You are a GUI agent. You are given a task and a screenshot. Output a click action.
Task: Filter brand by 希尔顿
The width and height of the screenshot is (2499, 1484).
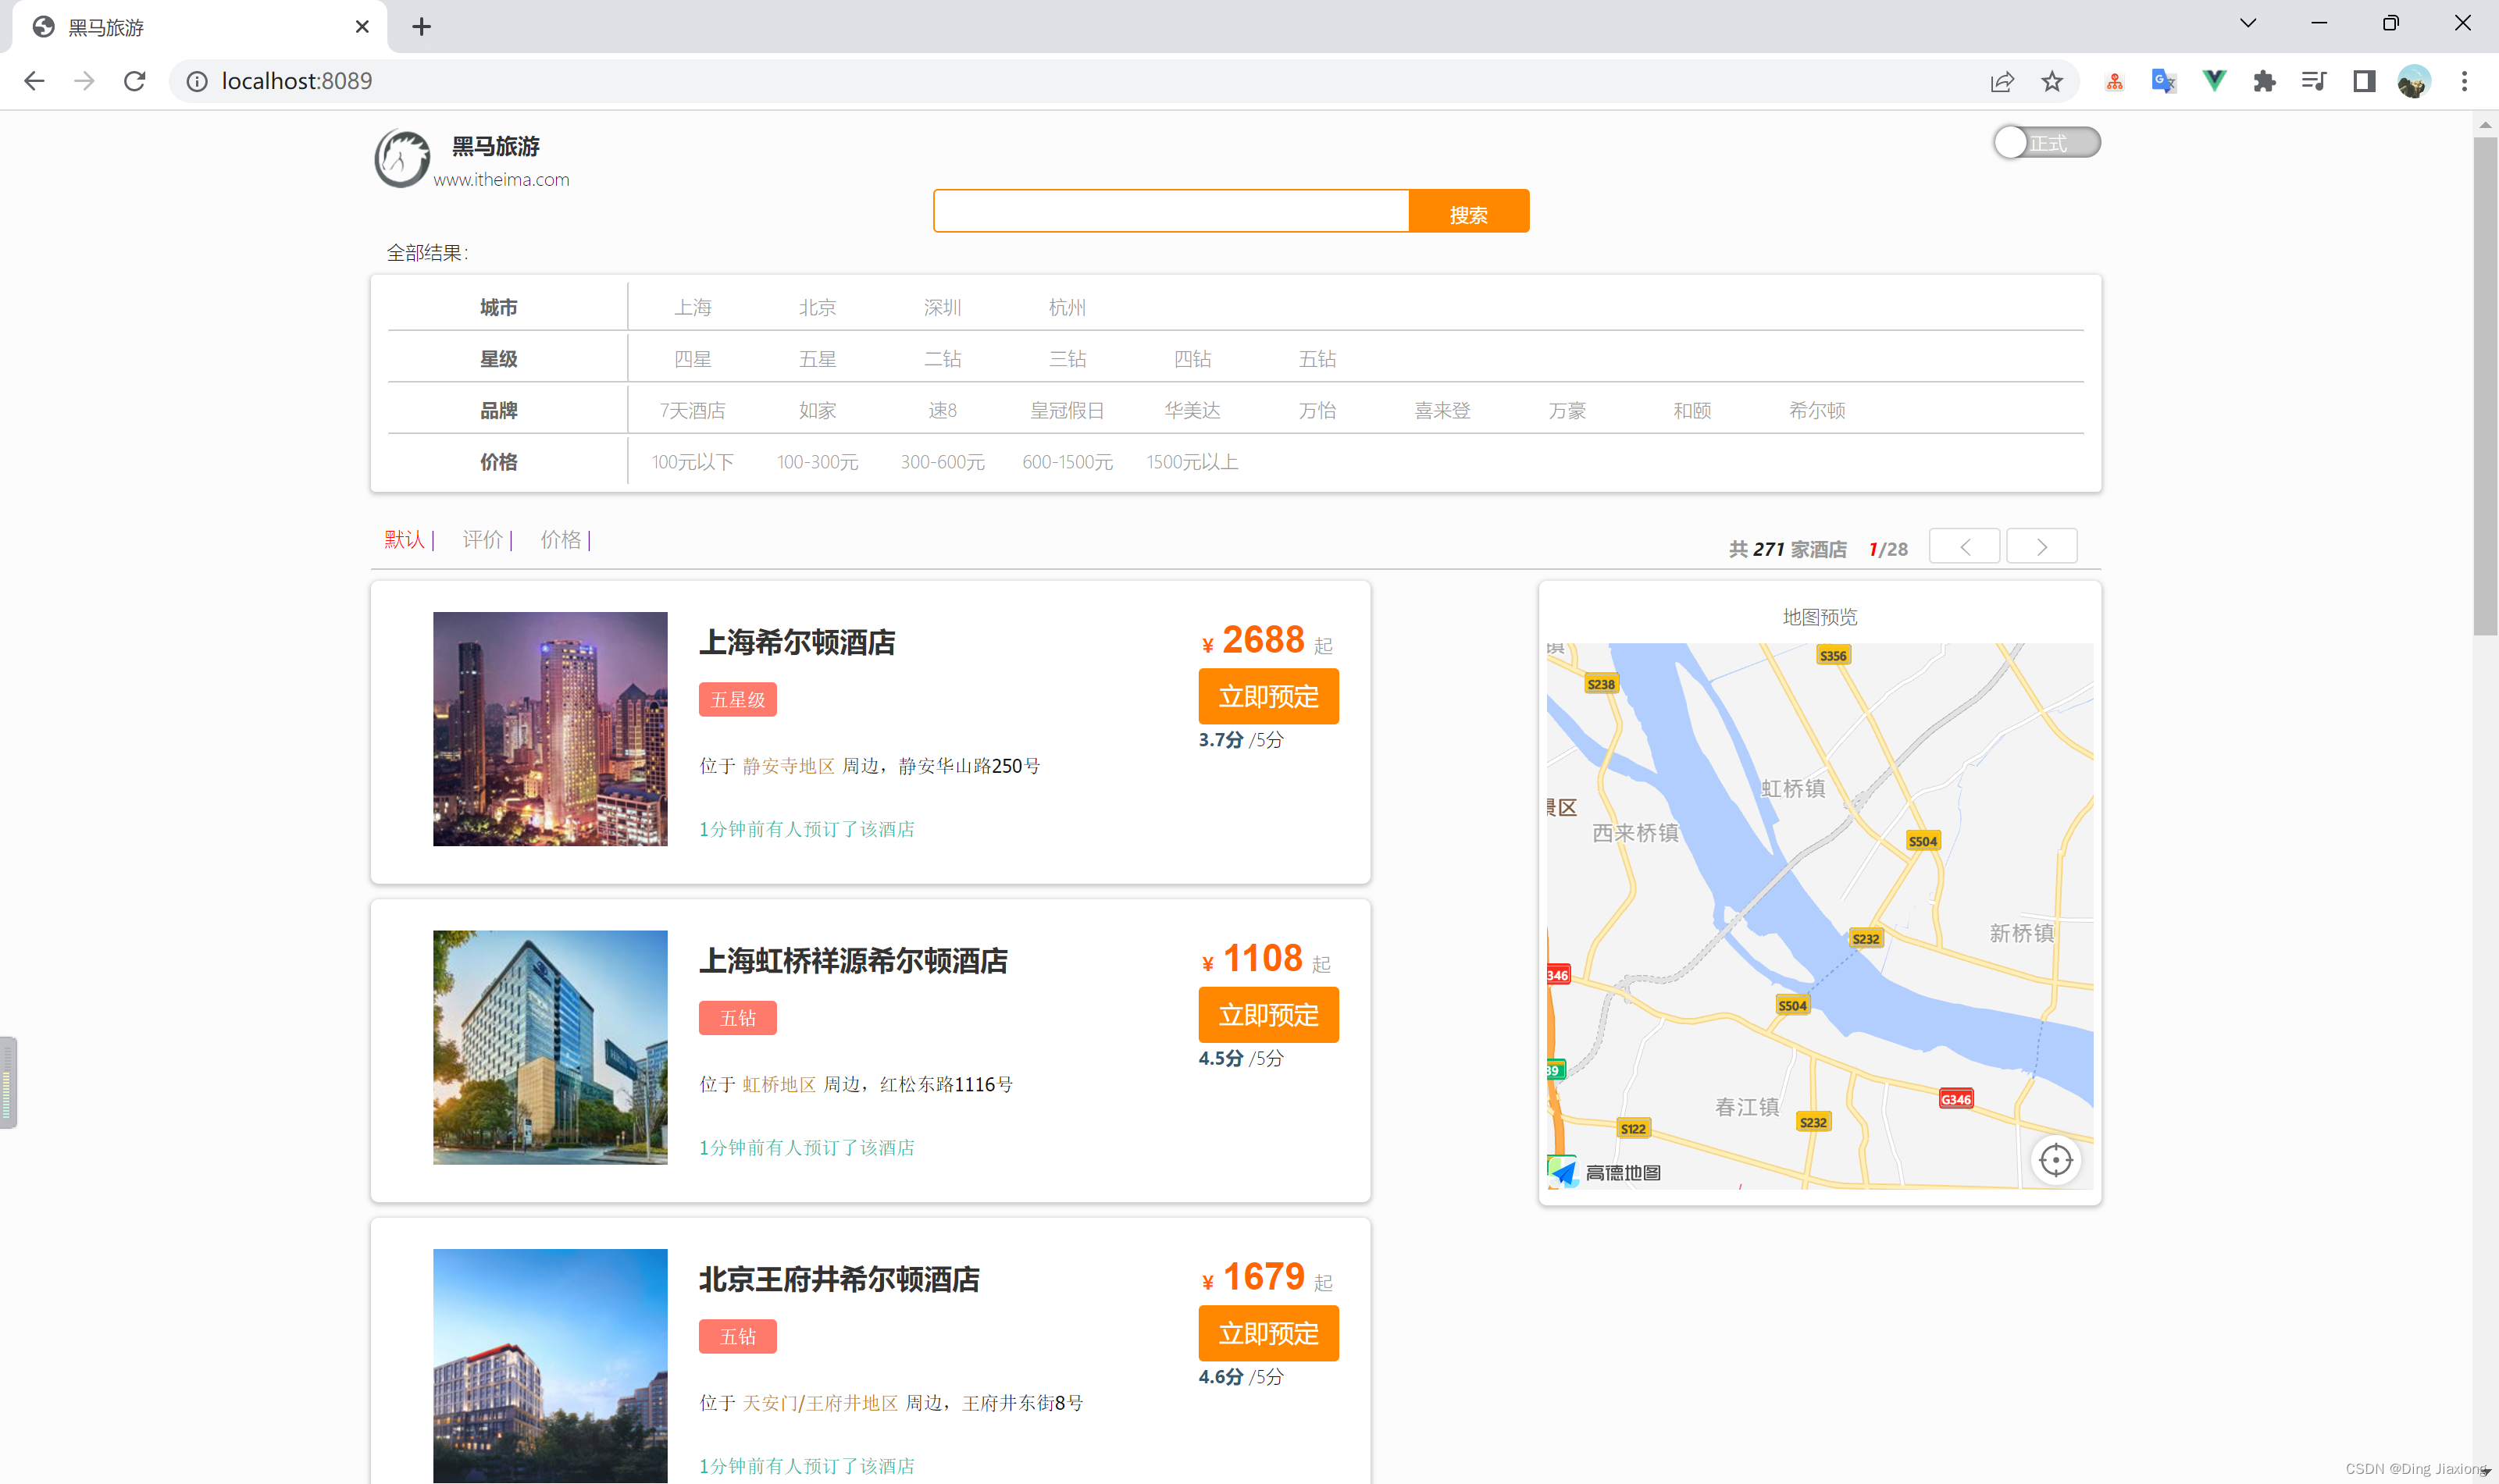(1818, 410)
